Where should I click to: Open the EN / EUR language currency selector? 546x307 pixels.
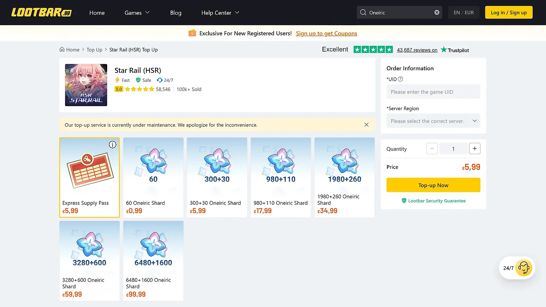pyautogui.click(x=464, y=12)
